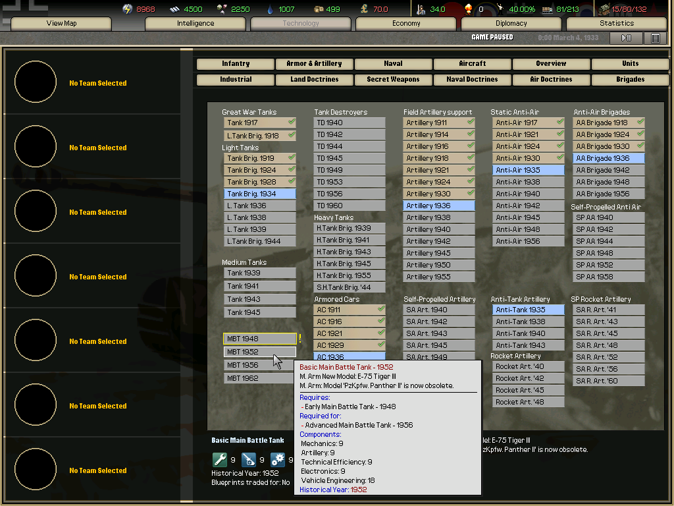Select the Anti-Air 1935 technology
674x506 pixels.
click(528, 170)
